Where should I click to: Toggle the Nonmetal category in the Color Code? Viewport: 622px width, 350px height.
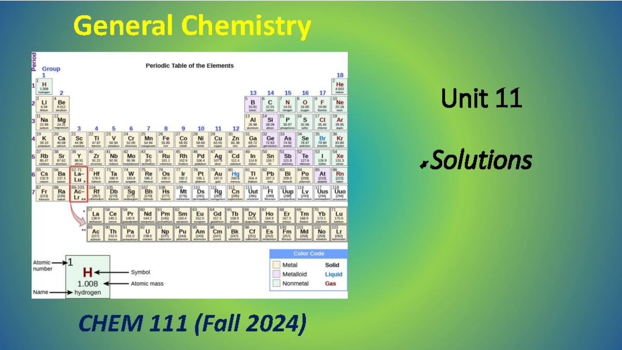point(296,283)
